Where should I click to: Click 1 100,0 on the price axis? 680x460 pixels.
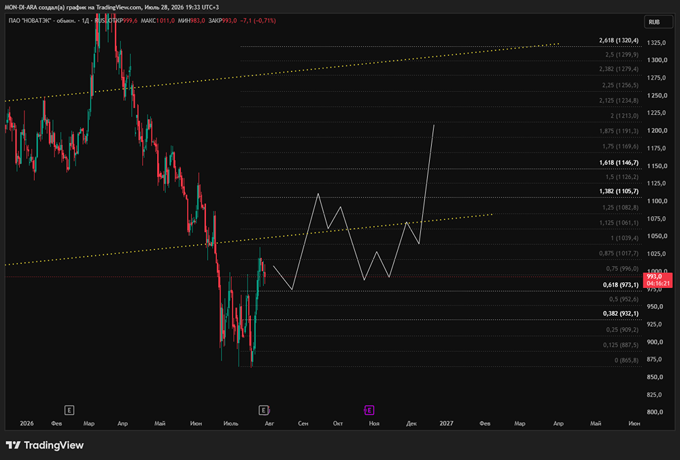[x=657, y=201]
